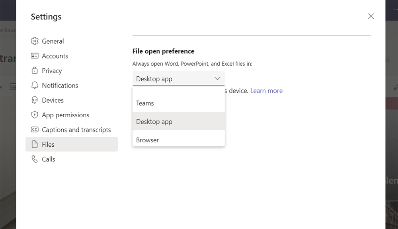The height and width of the screenshot is (229, 398).
Task: Click the Notifications bell icon
Action: [35, 85]
